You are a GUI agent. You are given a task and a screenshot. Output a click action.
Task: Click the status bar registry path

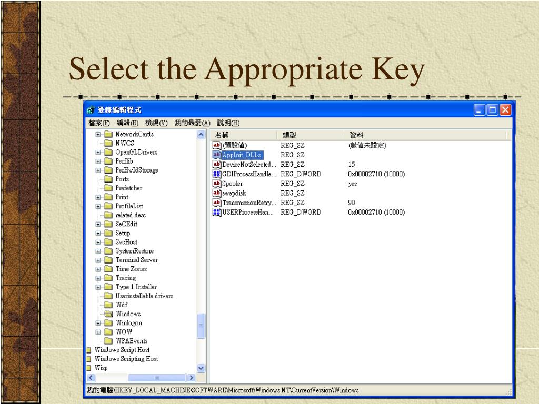click(223, 390)
